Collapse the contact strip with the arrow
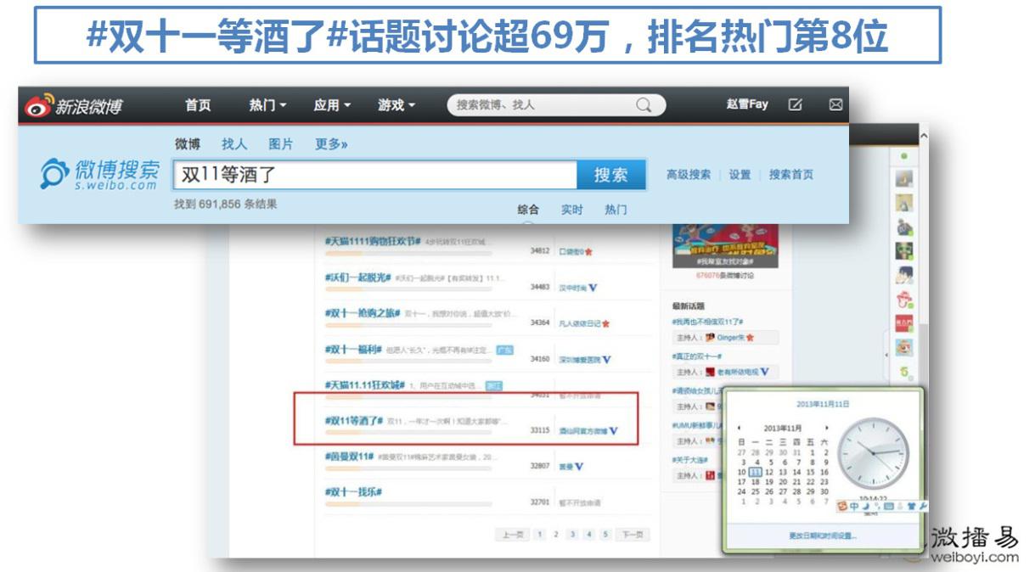The width and height of the screenshot is (1035, 572). click(888, 354)
